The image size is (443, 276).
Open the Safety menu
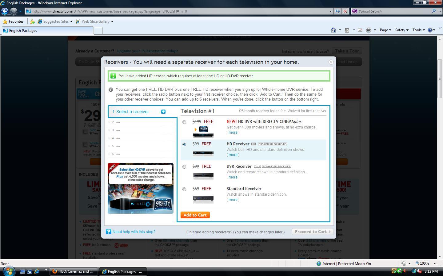coord(401,30)
